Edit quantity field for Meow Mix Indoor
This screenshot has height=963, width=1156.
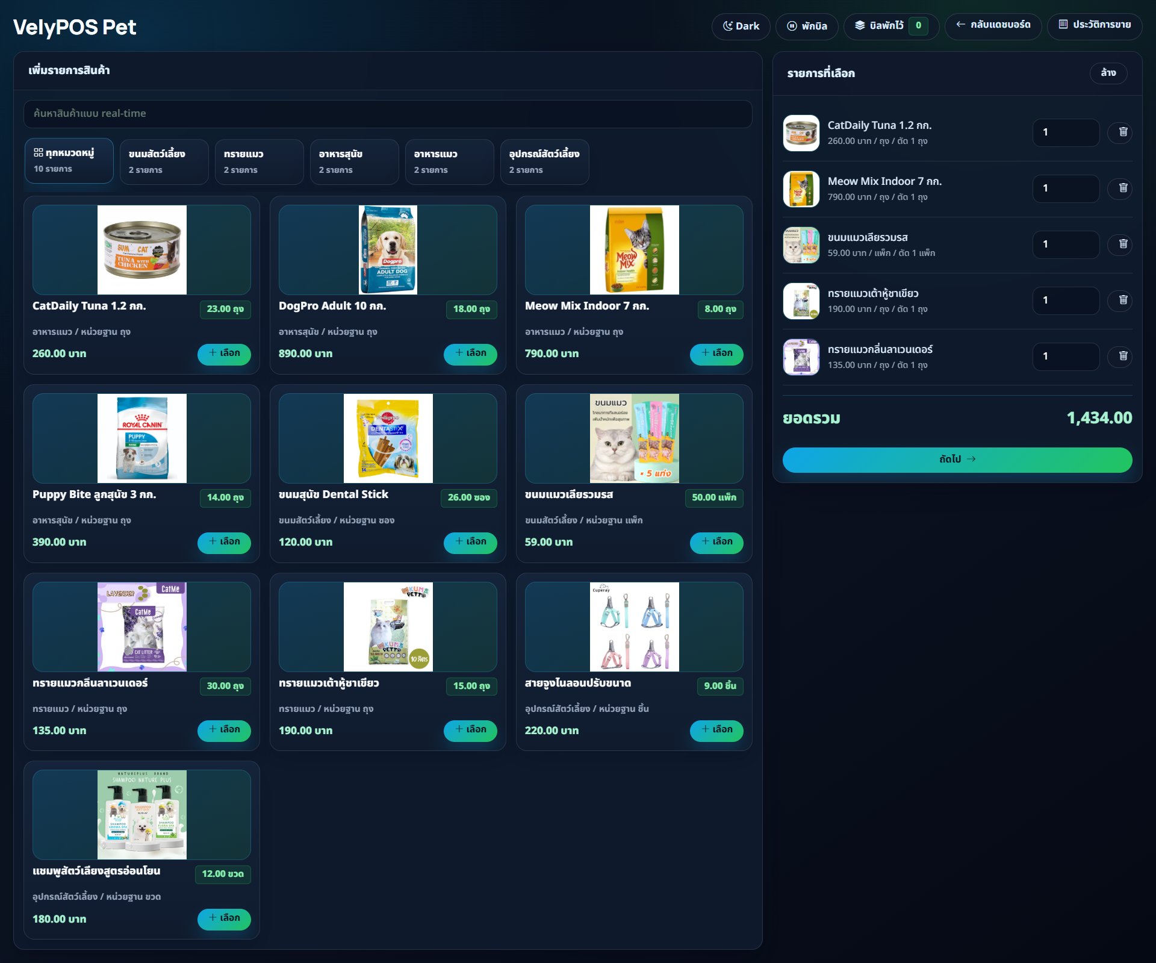(x=1066, y=189)
